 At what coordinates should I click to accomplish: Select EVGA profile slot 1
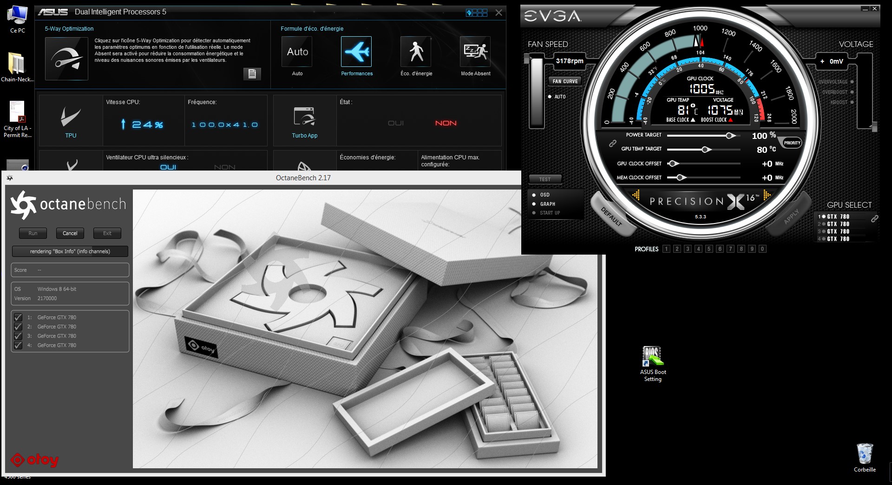pos(666,249)
